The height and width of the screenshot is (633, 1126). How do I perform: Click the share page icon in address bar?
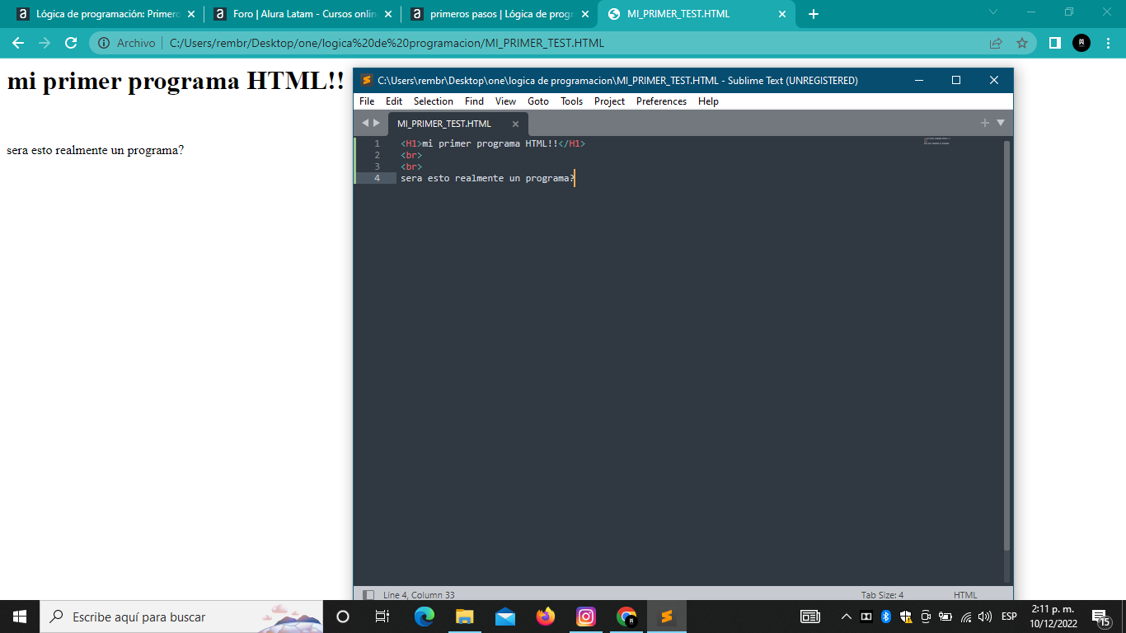click(x=996, y=43)
